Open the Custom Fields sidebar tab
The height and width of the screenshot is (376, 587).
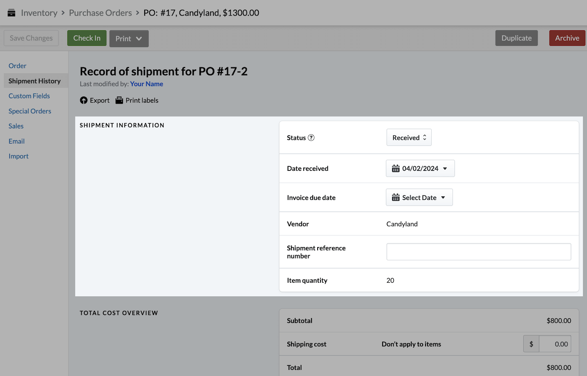tap(29, 96)
